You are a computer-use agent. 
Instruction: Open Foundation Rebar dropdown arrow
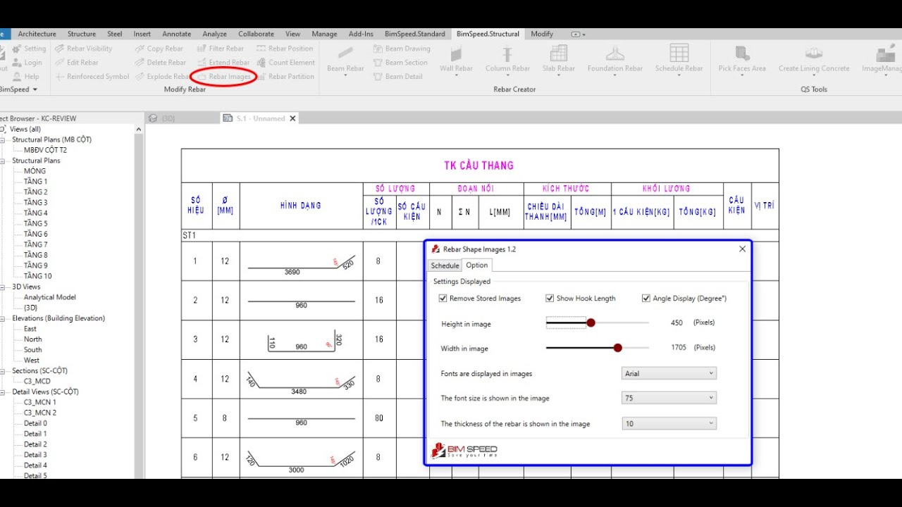[615, 75]
